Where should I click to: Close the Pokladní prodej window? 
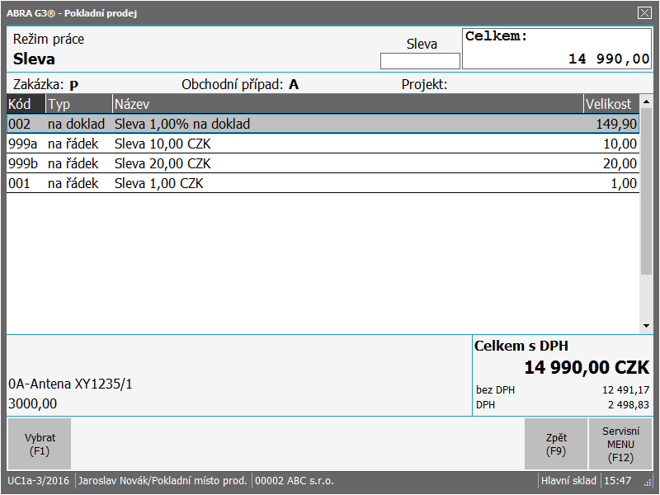(644, 12)
